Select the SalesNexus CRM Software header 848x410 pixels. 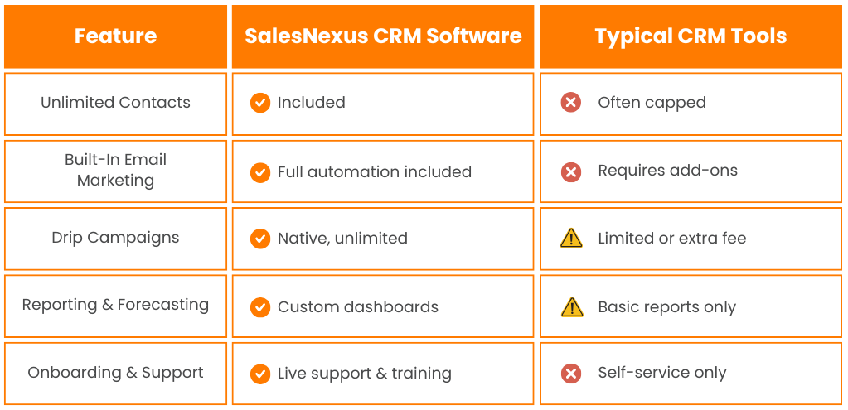point(383,36)
